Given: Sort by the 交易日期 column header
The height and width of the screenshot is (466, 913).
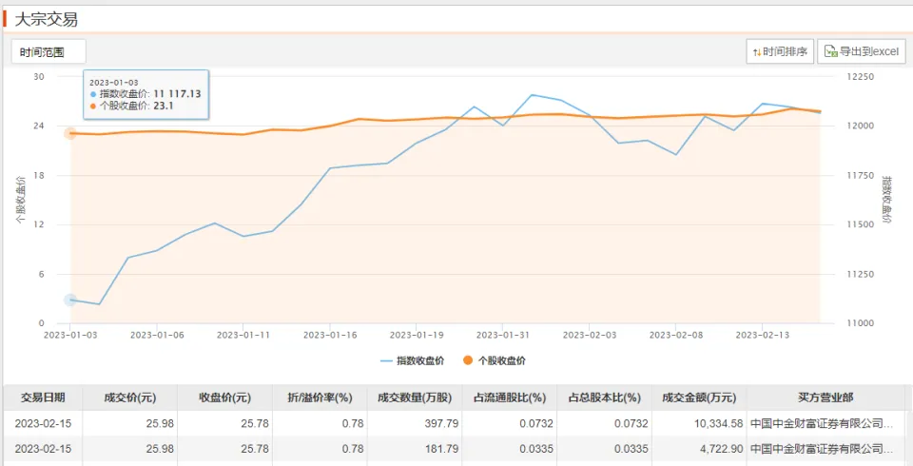Looking at the screenshot, I should coord(43,398).
